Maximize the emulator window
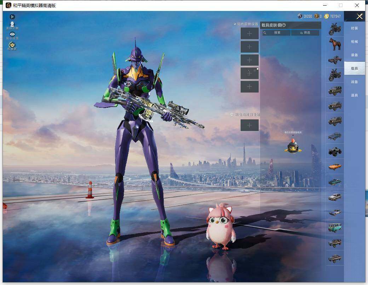 click(x=341, y=5)
